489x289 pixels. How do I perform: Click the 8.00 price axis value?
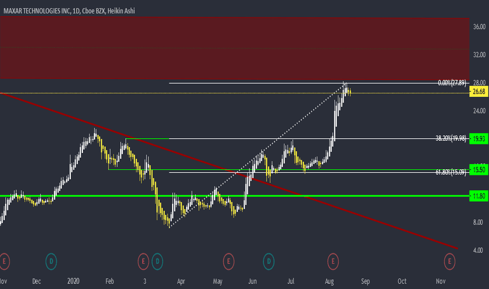click(478, 222)
